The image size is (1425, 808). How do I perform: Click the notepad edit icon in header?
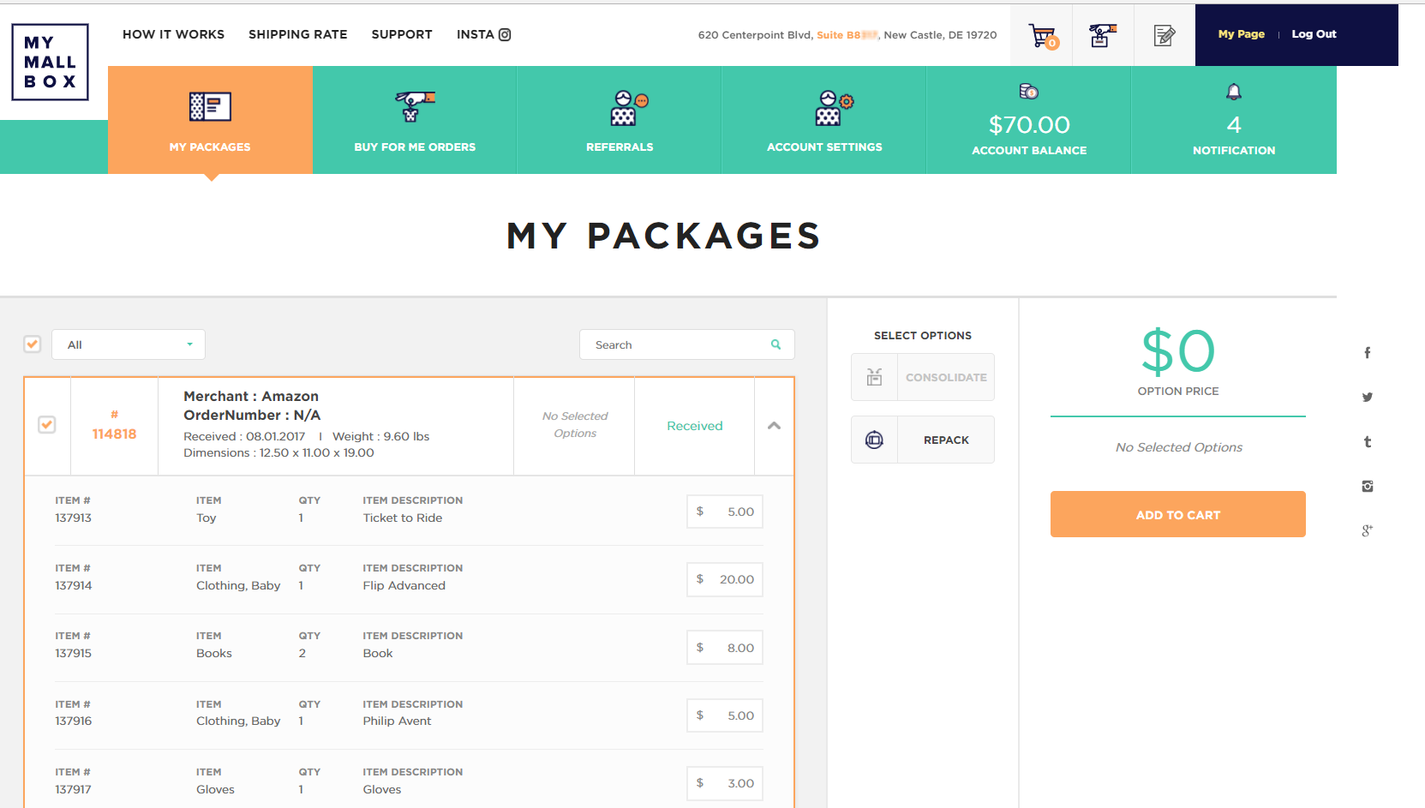(1165, 35)
